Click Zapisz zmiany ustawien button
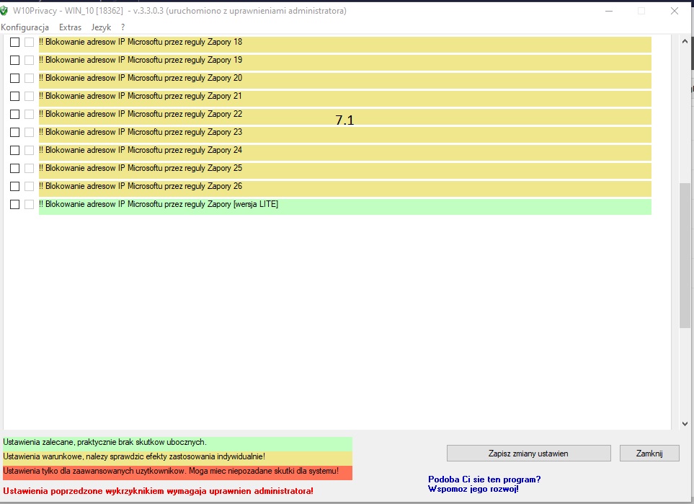This screenshot has height=504, width=694. (528, 454)
